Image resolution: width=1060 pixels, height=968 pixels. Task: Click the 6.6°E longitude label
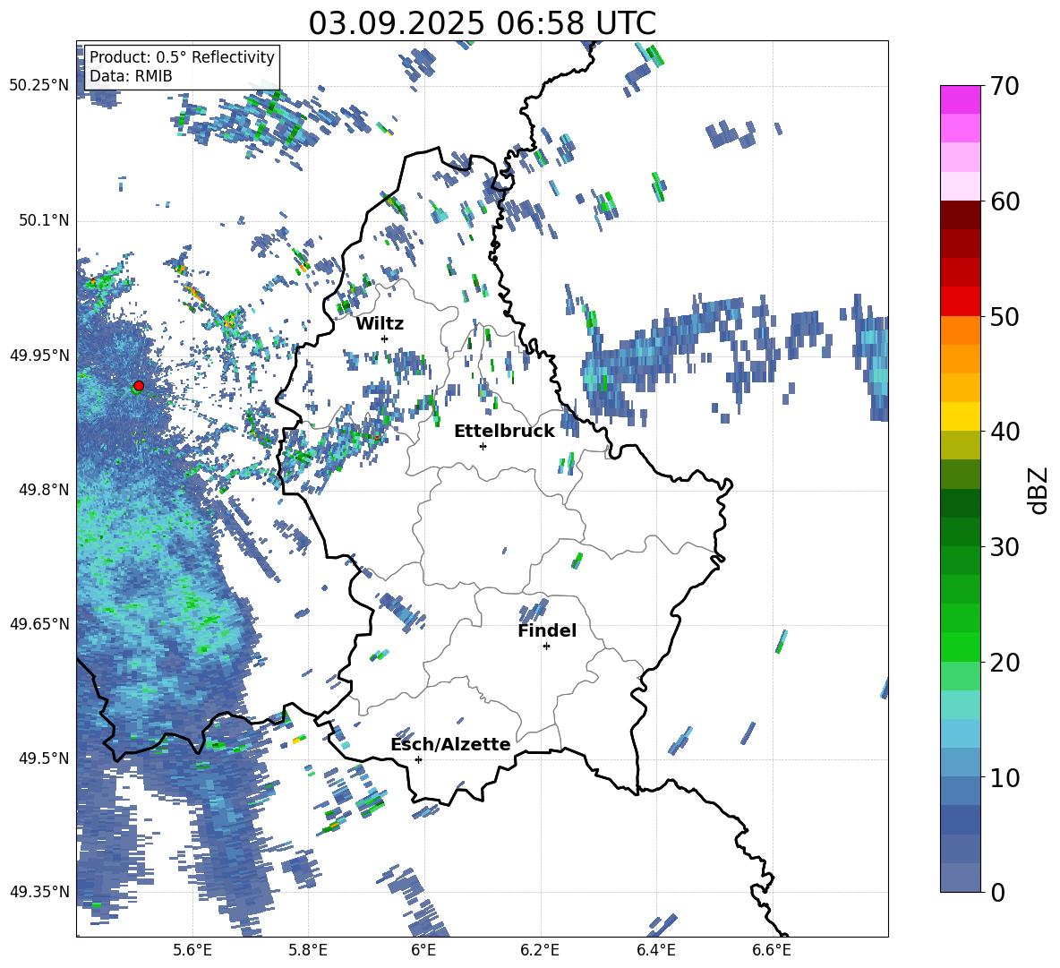tap(772, 950)
